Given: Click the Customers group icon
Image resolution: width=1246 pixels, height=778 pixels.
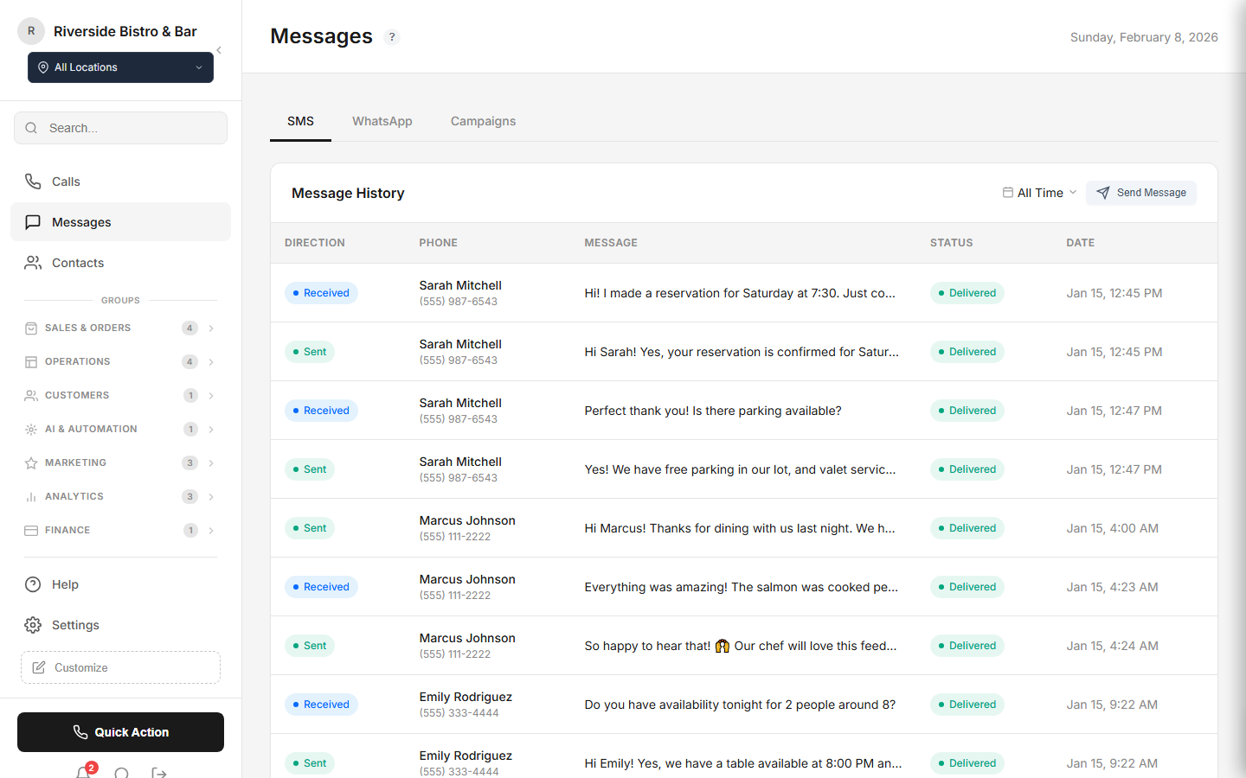Looking at the screenshot, I should 31,395.
